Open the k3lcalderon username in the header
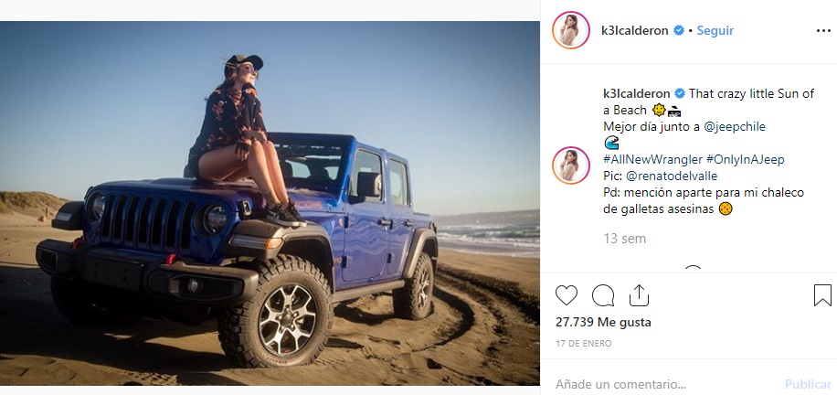The height and width of the screenshot is (395, 837). pyautogui.click(x=635, y=30)
